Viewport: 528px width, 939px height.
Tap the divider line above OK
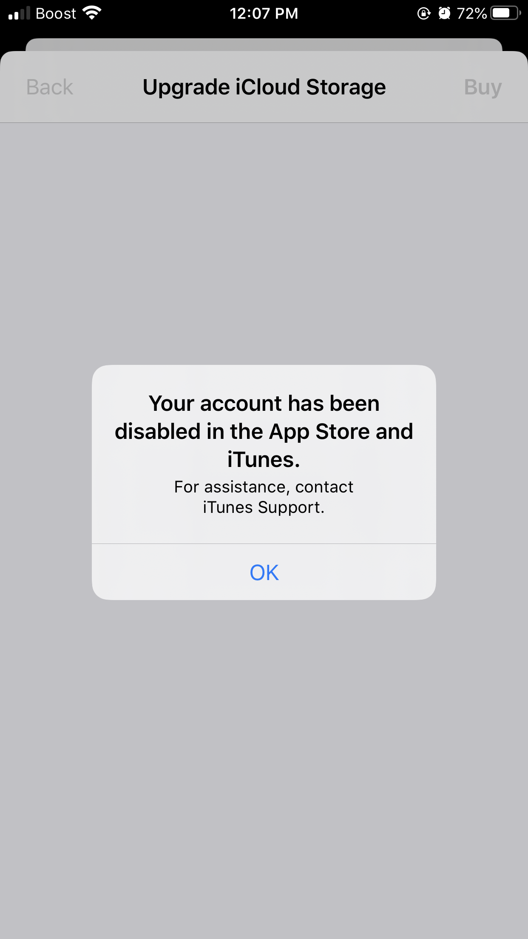264,543
